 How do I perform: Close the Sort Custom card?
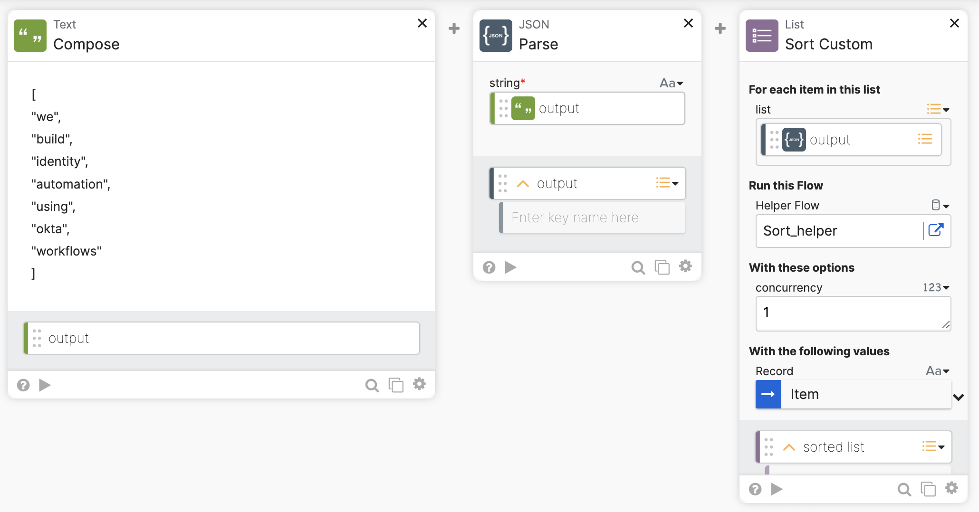[x=954, y=23]
